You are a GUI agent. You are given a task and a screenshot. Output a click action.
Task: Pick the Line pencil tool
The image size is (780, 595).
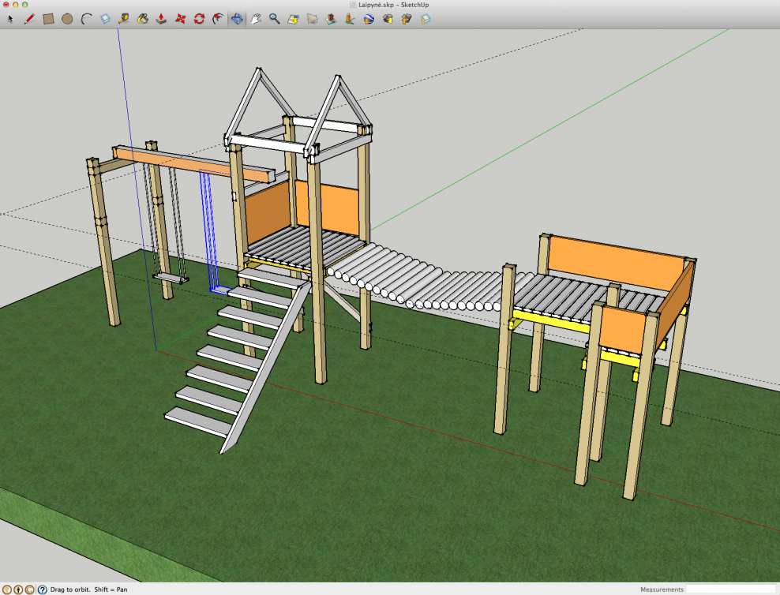[29, 19]
